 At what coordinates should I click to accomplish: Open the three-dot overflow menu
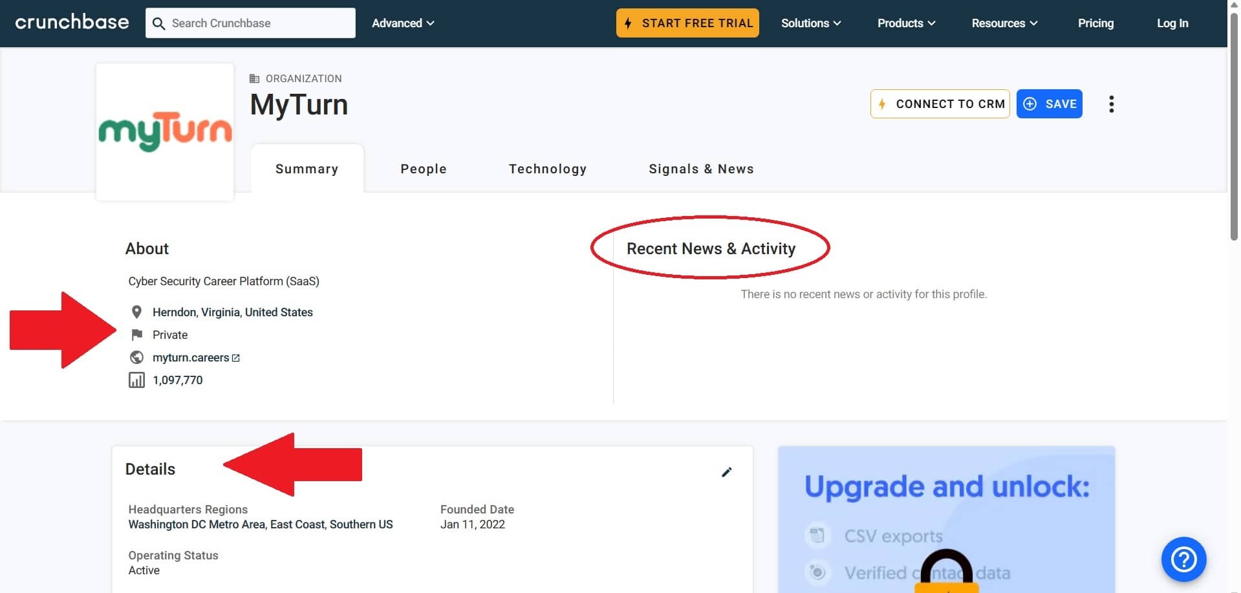coord(1112,103)
